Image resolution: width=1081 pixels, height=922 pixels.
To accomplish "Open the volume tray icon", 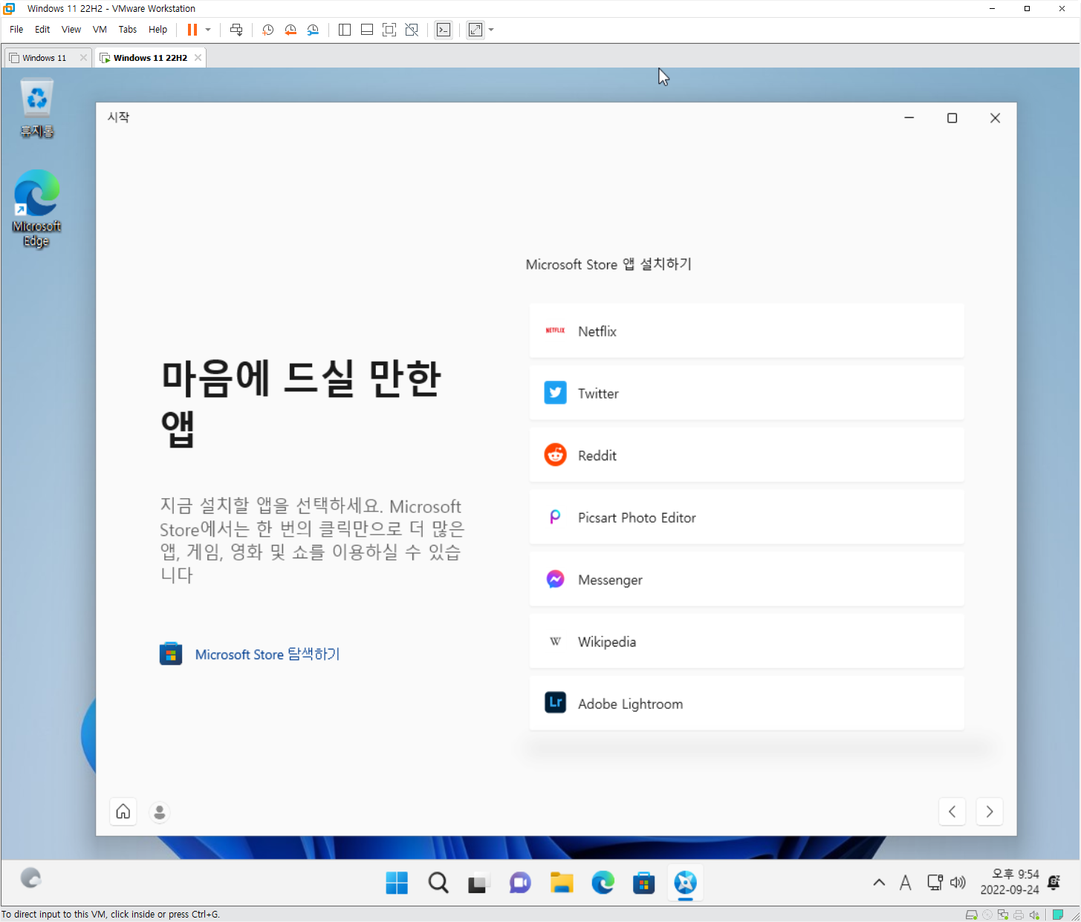I will click(x=958, y=883).
